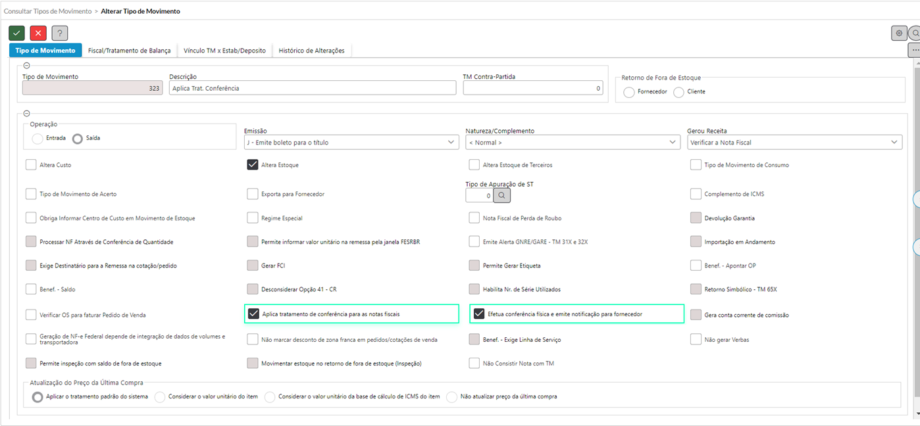Open settings gear icon at top right
Image resolution: width=920 pixels, height=426 pixels.
[x=899, y=33]
